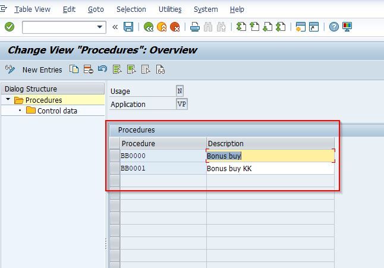Open the Utilities menu

tap(170, 10)
